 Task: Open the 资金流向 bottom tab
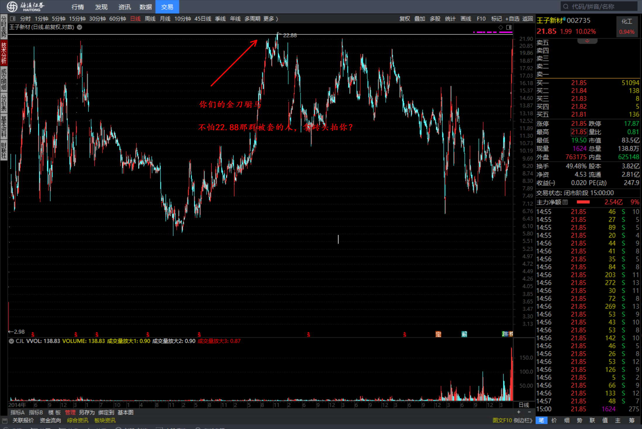(x=50, y=420)
